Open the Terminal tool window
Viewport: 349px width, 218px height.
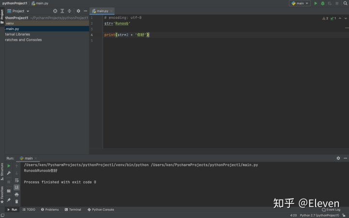pos(73,210)
